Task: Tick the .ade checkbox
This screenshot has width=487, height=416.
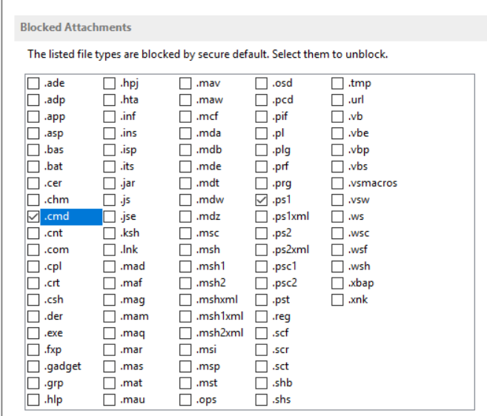Action: coord(33,83)
